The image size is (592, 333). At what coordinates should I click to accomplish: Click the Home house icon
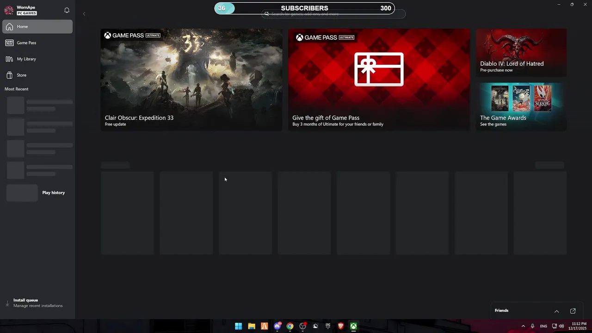tap(9, 26)
